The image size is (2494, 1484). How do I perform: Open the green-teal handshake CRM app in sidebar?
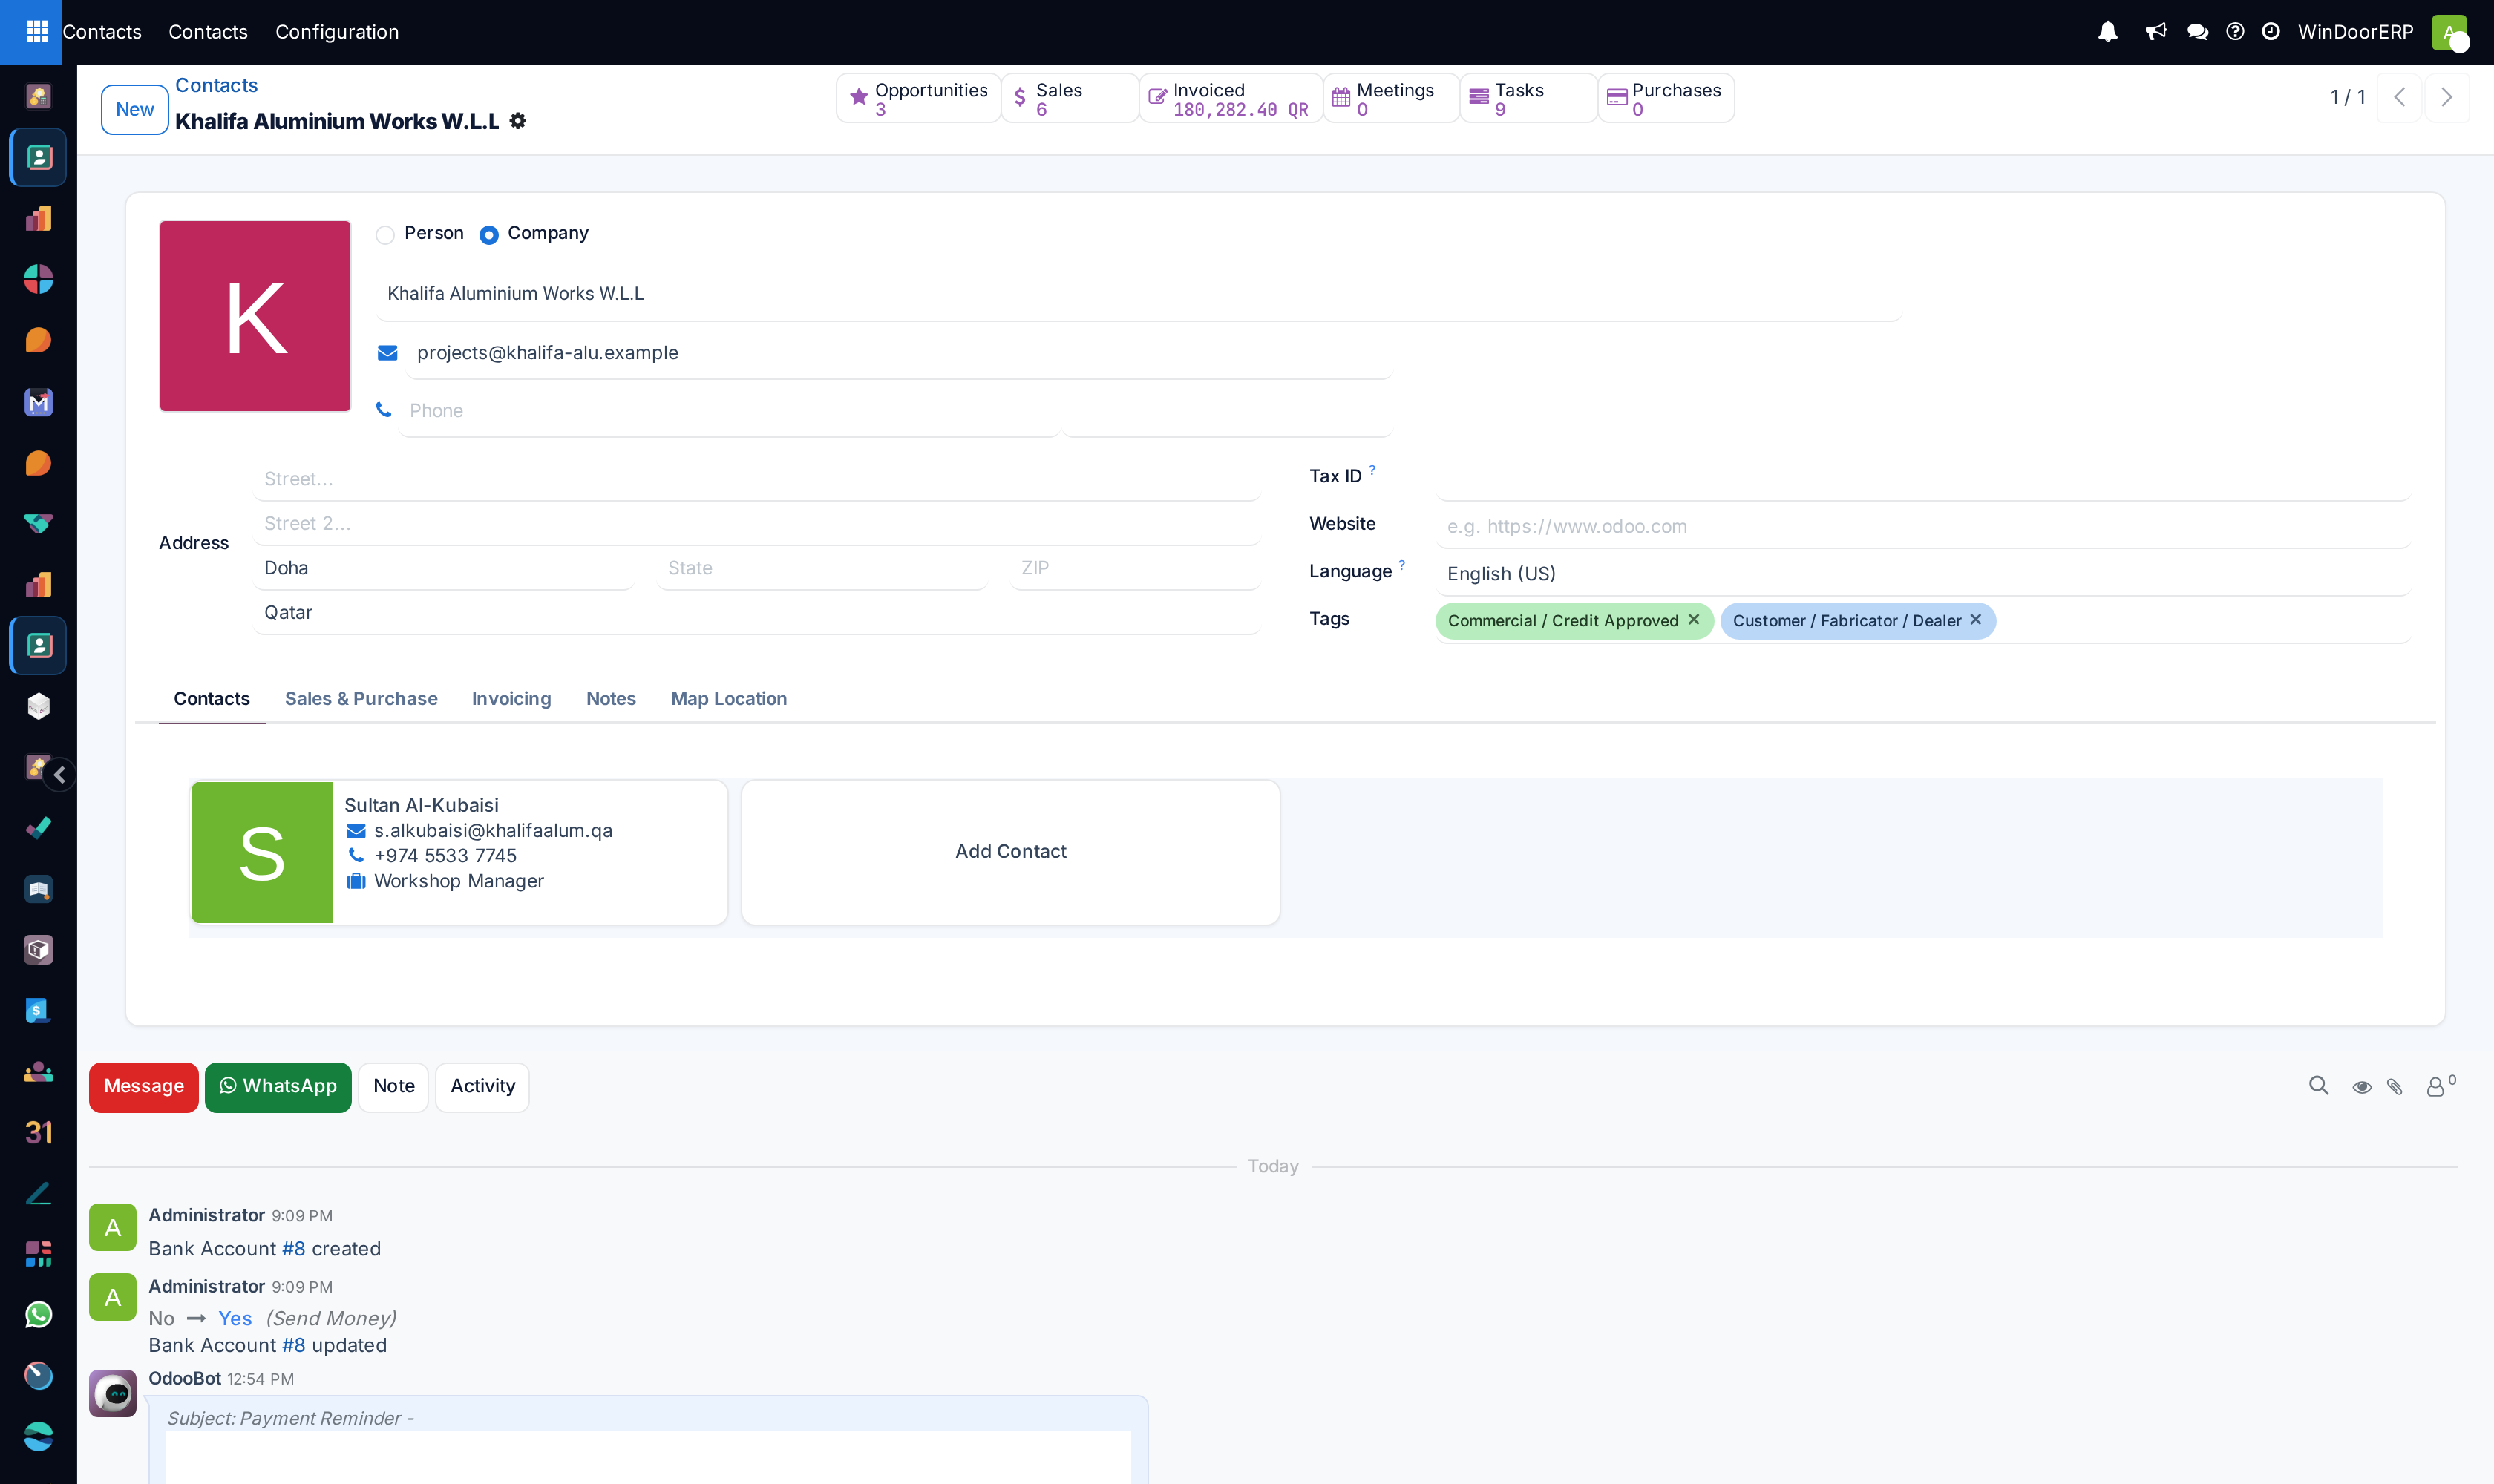[38, 523]
